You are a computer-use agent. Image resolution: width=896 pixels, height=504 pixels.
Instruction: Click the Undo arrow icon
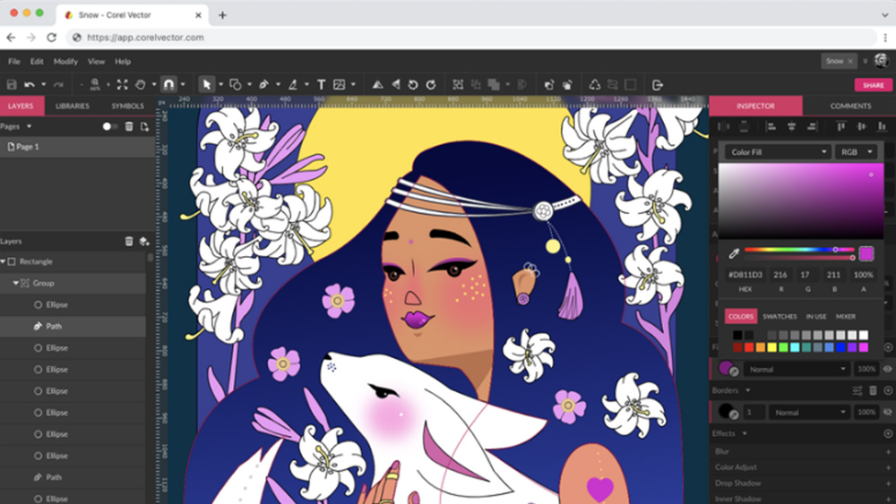tap(30, 84)
